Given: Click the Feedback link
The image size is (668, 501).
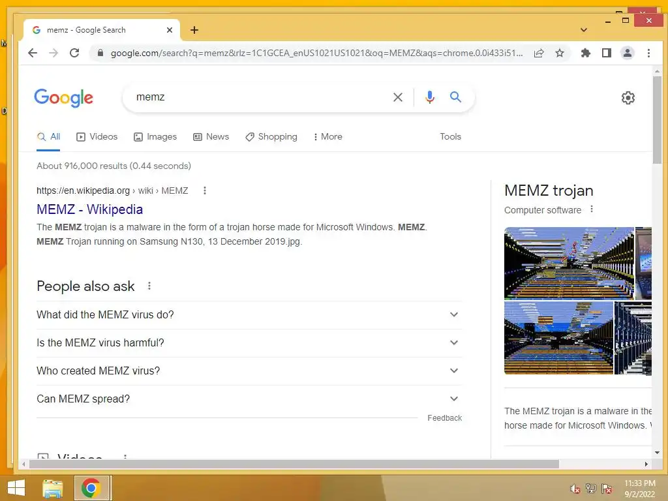Looking at the screenshot, I should pyautogui.click(x=444, y=418).
